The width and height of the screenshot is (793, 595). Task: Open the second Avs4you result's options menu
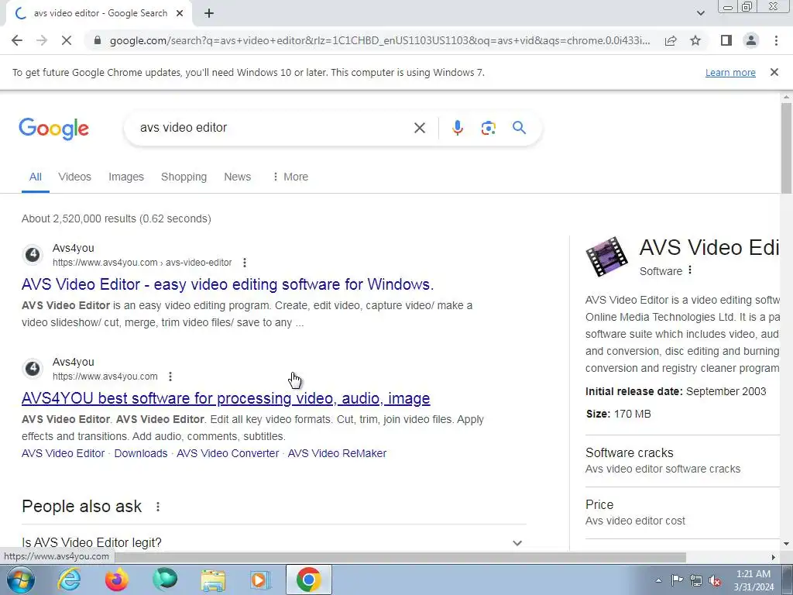(170, 377)
